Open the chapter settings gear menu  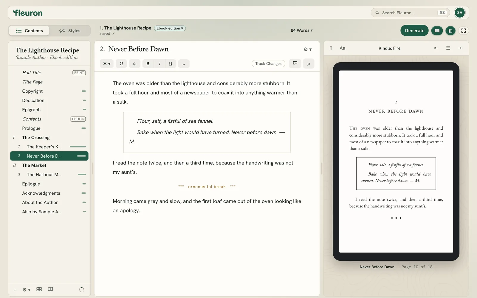point(308,49)
